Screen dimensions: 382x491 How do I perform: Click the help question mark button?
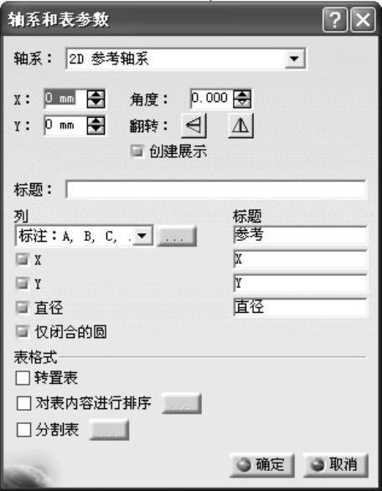tap(334, 20)
